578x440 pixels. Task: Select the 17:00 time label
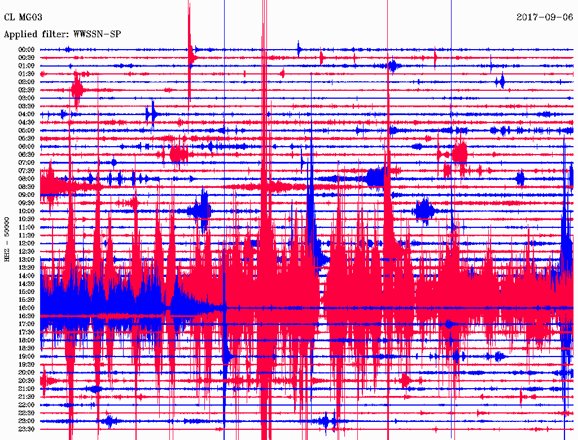pyautogui.click(x=27, y=324)
